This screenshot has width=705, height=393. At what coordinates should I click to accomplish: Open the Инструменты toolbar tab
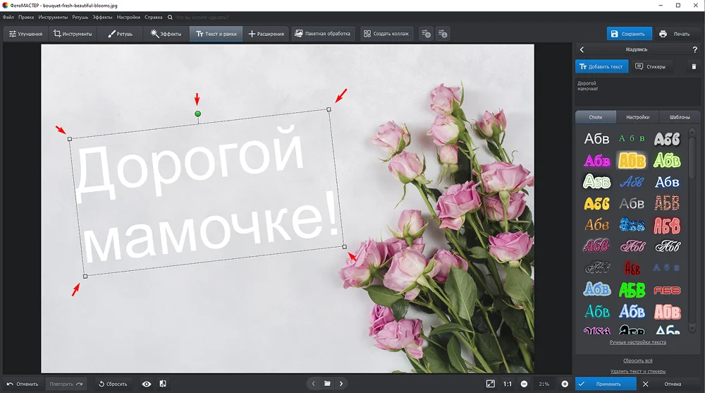pyautogui.click(x=73, y=34)
